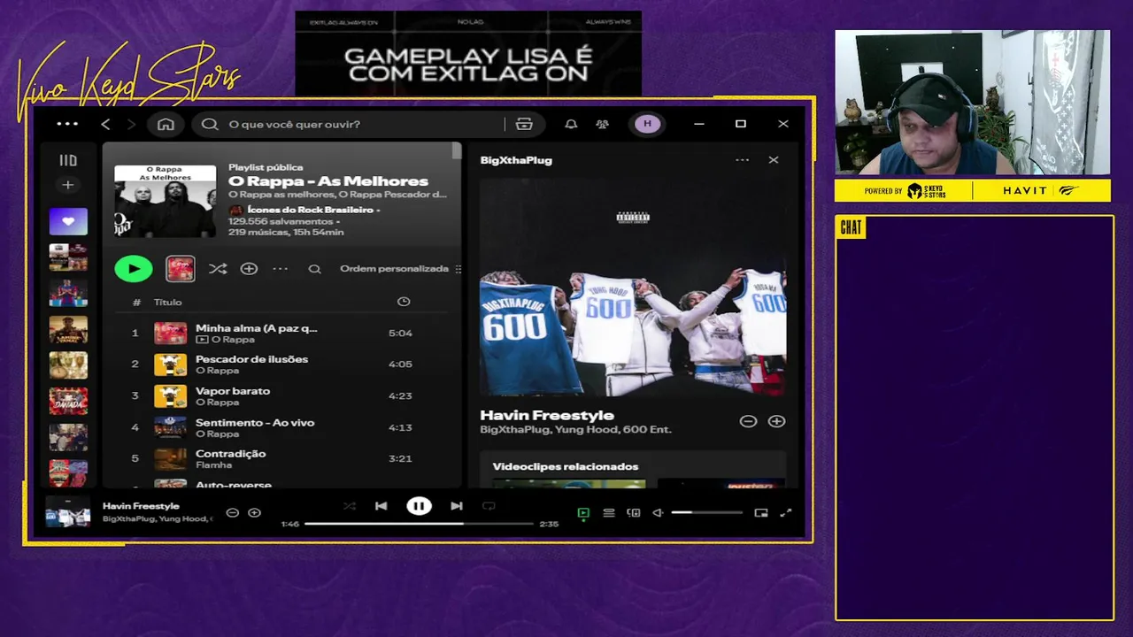Click the Título column header
1133x637 pixels.
[167, 302]
